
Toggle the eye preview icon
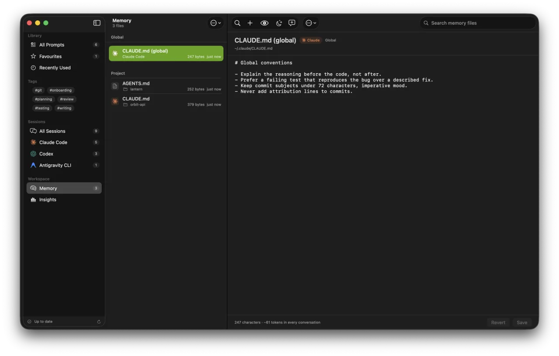point(264,23)
